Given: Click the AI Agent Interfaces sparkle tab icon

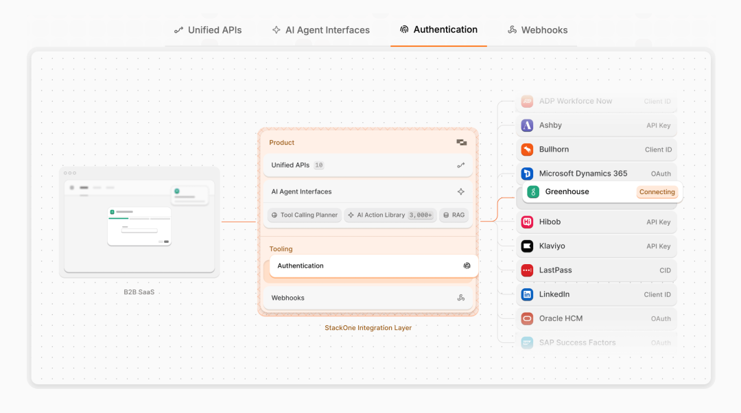Looking at the screenshot, I should click(277, 29).
